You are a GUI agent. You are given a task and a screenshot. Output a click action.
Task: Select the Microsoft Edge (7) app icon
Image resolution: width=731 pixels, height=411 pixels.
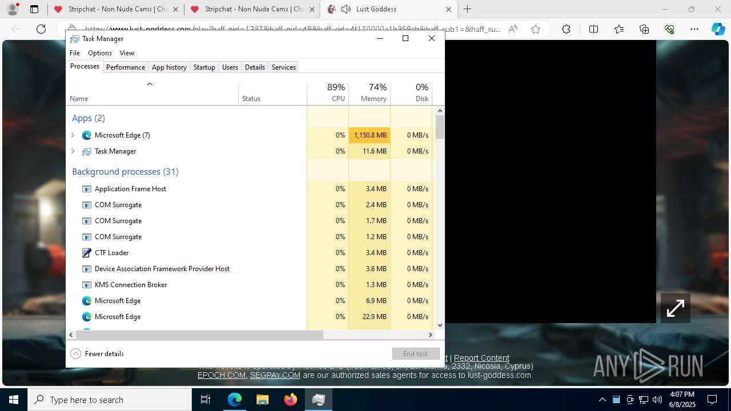click(87, 135)
